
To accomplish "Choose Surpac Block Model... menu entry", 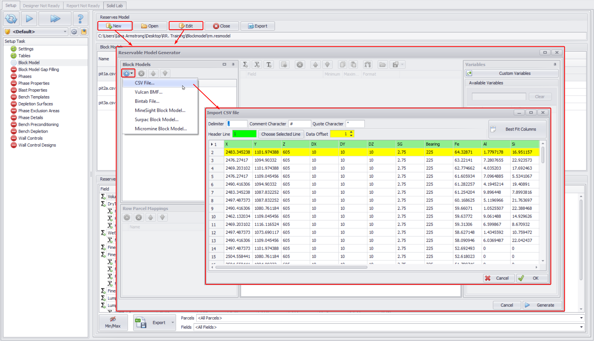I will 157,120.
